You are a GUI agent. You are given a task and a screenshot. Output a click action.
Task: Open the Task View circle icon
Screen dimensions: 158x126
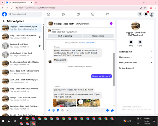[15, 121]
